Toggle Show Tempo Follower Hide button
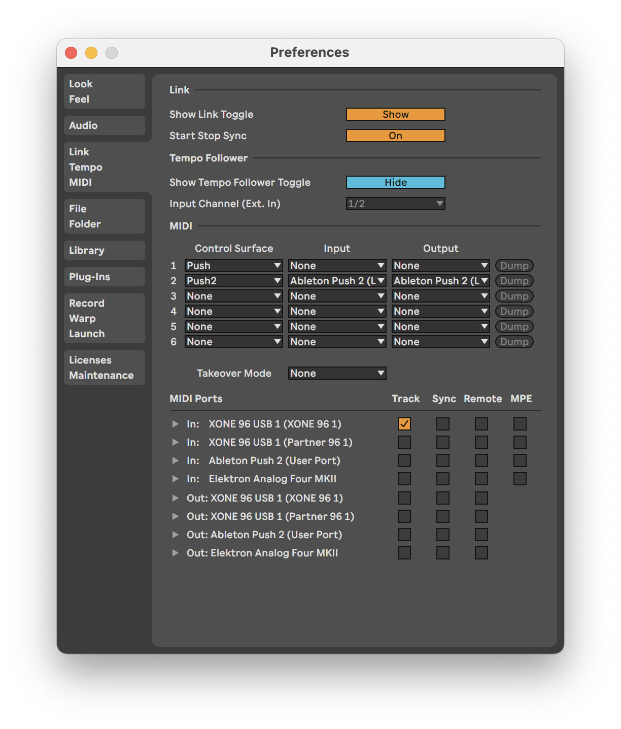This screenshot has width=621, height=729. 396,182
